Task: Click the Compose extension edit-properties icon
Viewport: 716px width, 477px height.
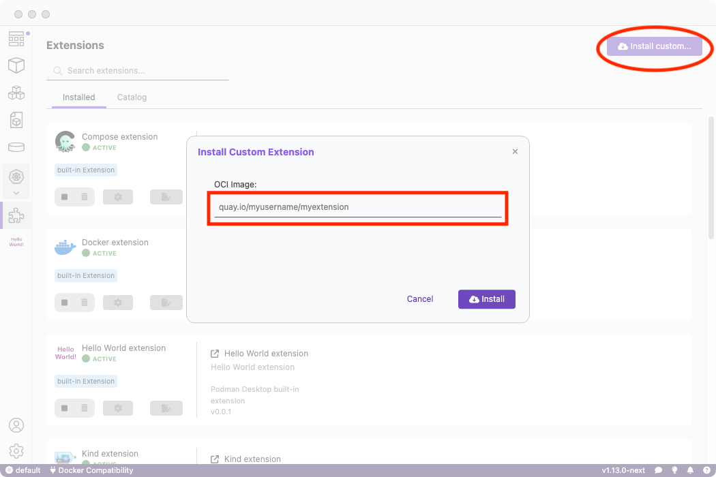Action: [x=166, y=197]
